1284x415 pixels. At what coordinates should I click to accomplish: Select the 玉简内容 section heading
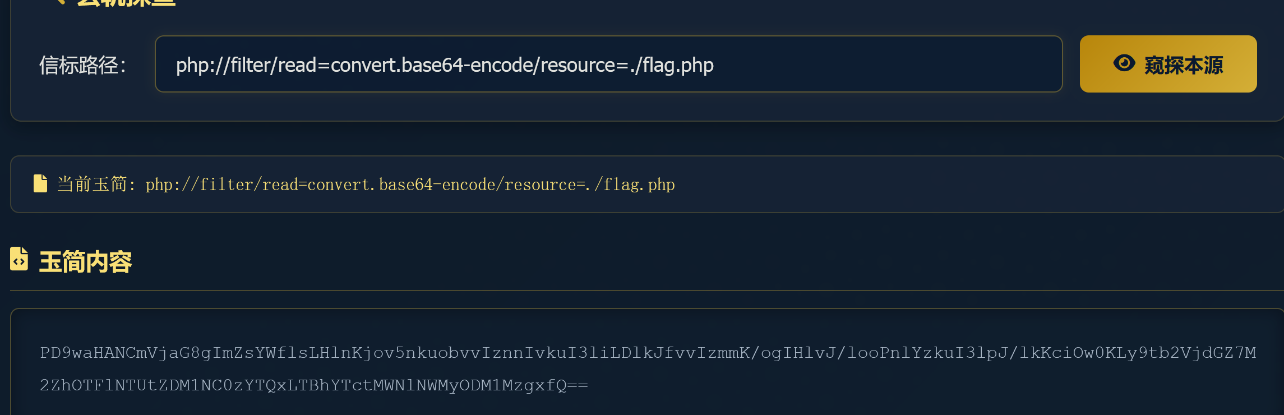click(x=85, y=260)
